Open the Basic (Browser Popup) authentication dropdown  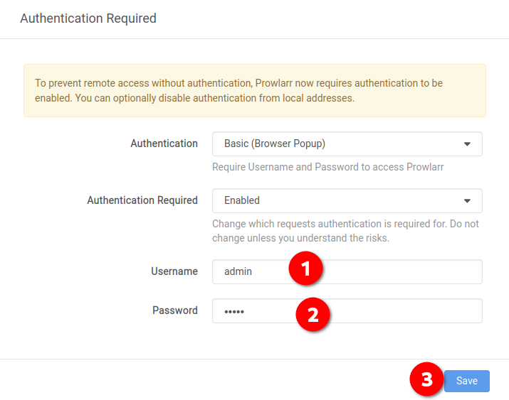pos(347,144)
